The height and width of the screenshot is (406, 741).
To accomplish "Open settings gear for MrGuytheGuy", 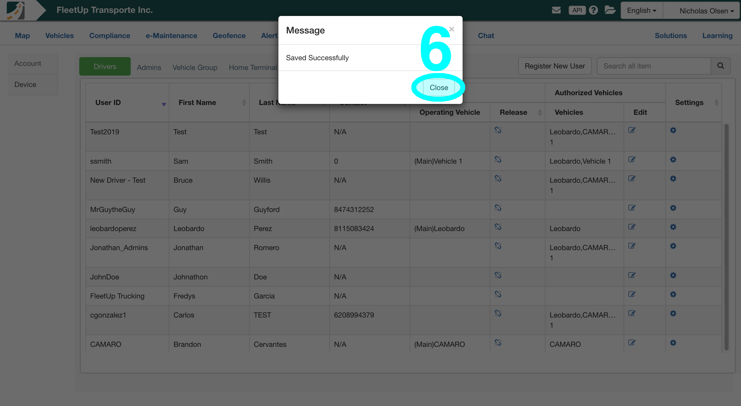I will coord(673,208).
